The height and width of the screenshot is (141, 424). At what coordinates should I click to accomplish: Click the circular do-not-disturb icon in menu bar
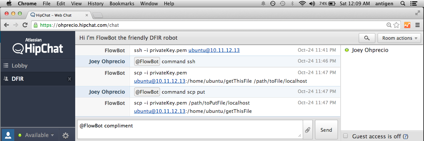[273, 4]
